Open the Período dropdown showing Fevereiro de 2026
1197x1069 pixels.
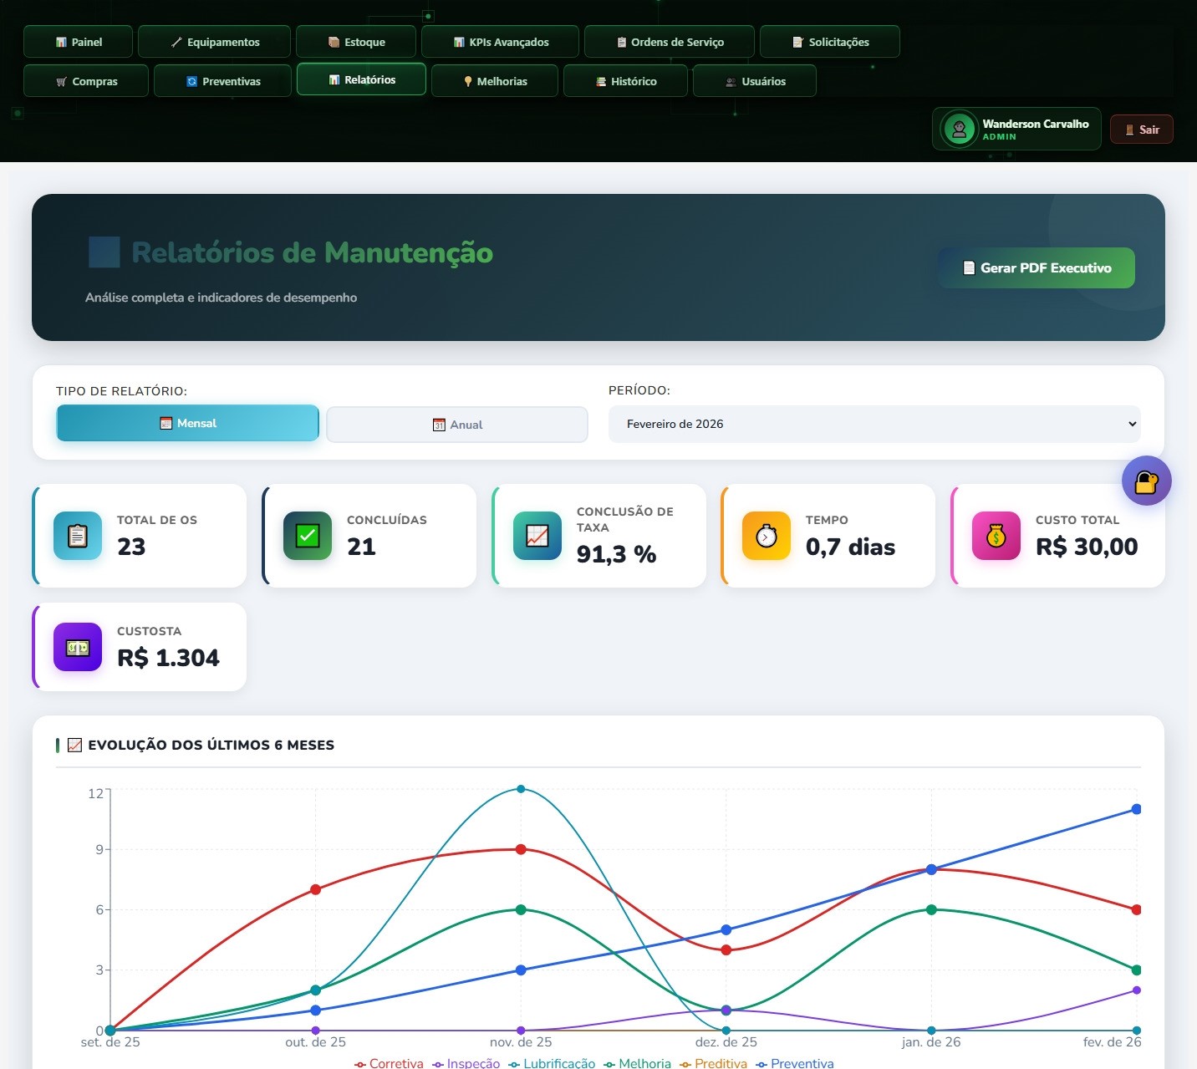point(874,424)
